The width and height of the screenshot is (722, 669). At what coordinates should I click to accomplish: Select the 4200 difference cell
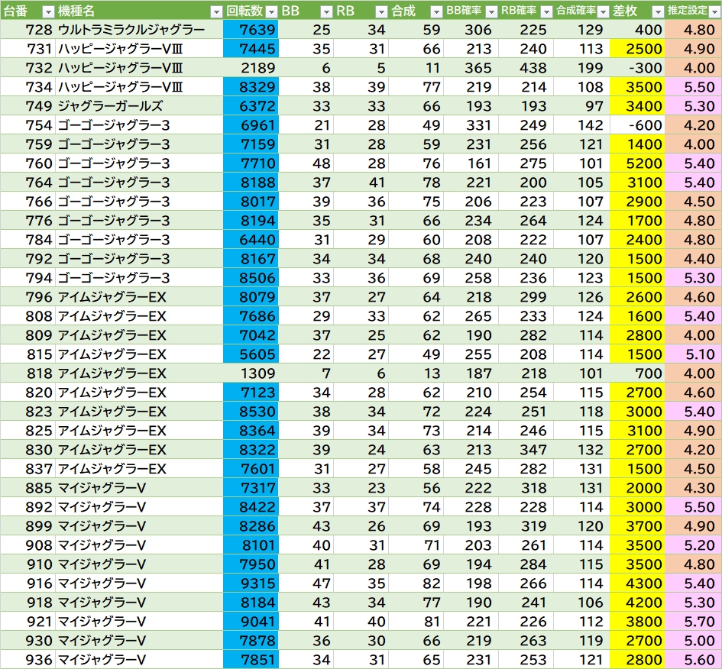637,603
